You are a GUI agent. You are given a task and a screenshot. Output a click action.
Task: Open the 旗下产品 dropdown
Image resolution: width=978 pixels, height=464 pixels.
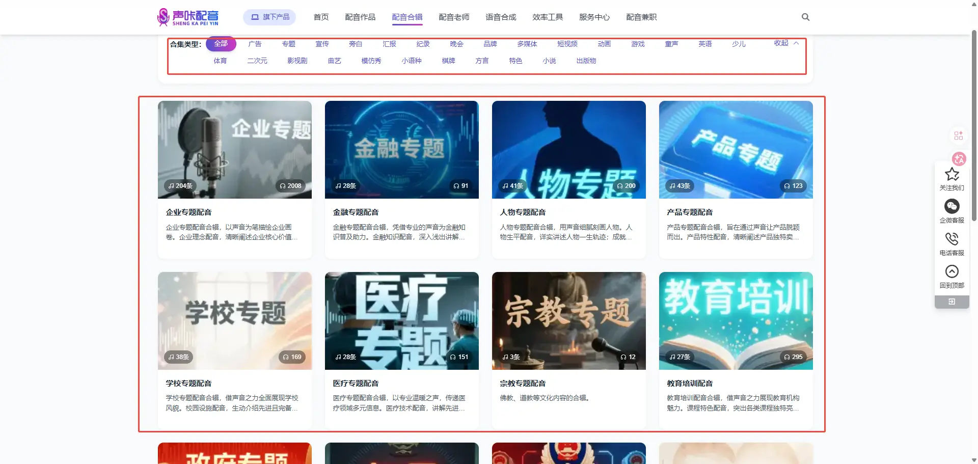pyautogui.click(x=270, y=17)
